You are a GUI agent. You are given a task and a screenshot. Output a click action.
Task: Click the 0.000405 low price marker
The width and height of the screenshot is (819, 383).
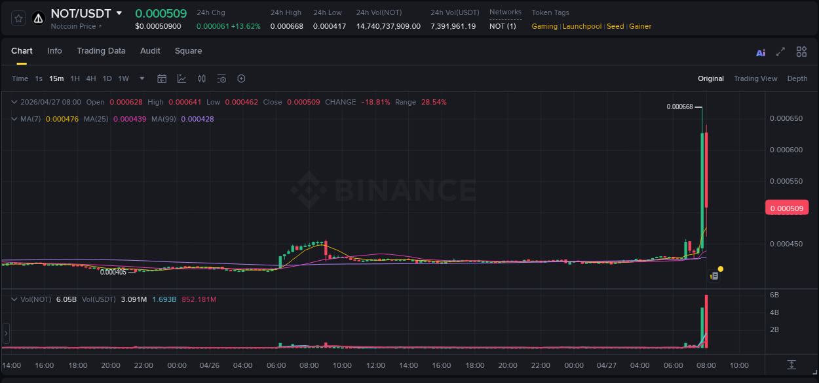click(113, 272)
